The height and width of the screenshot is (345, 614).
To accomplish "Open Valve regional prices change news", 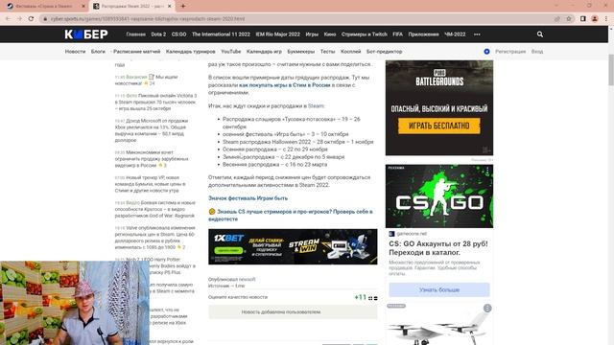I will (x=154, y=238).
